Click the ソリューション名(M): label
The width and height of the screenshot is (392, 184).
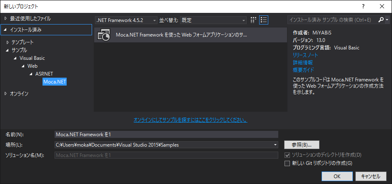point(25,155)
